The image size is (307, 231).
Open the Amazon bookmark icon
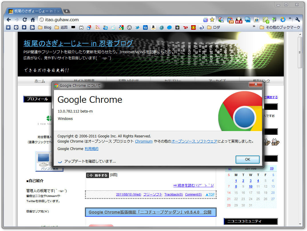tap(153, 28)
